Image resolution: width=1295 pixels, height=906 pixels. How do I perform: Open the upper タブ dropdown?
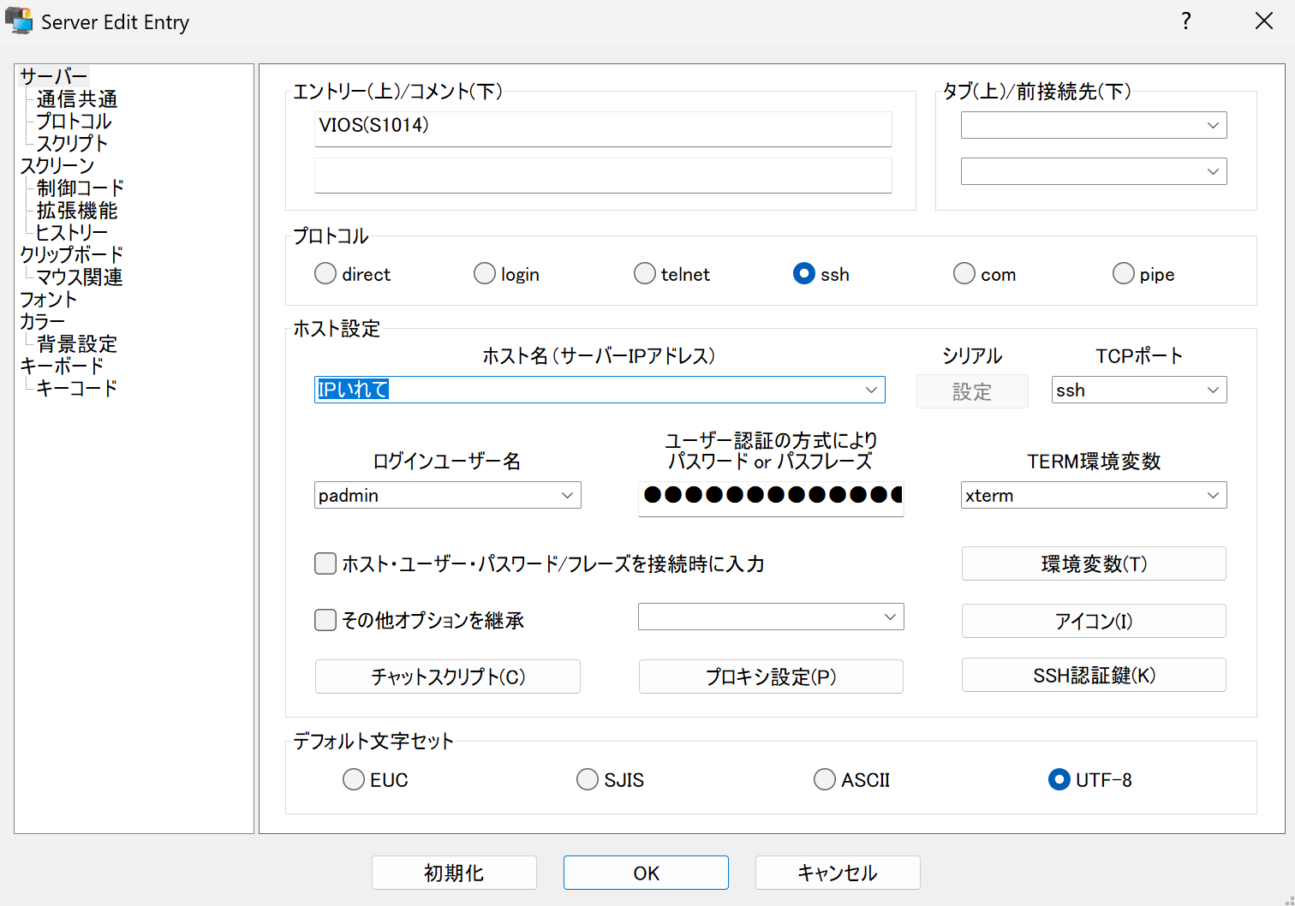(1094, 125)
